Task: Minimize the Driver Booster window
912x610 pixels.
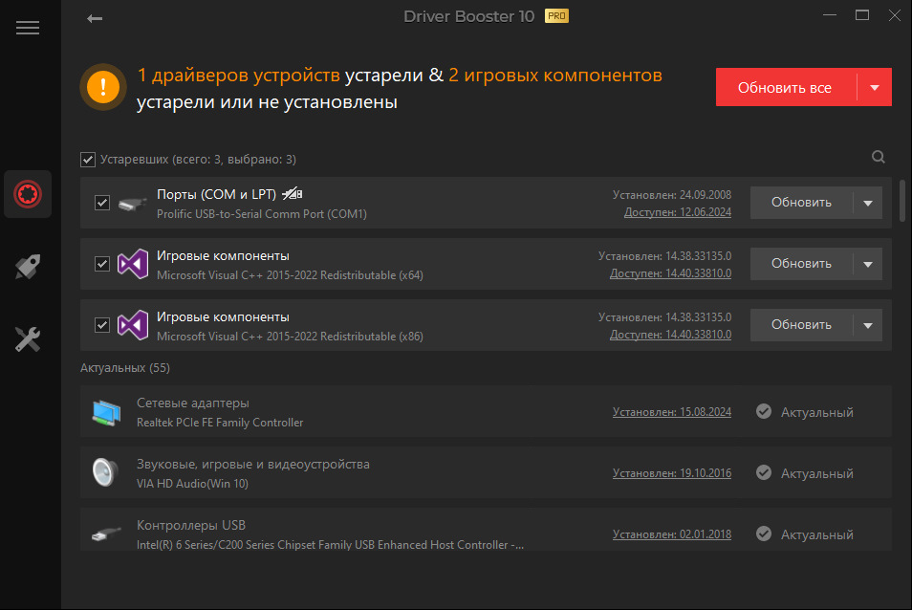Action: (830, 15)
